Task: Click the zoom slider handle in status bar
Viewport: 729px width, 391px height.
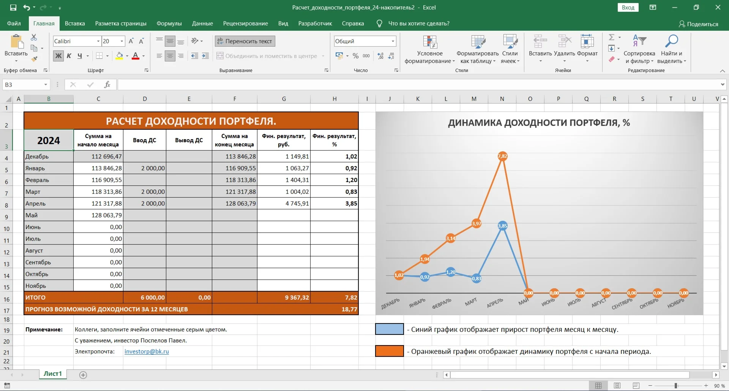Action: (676, 386)
